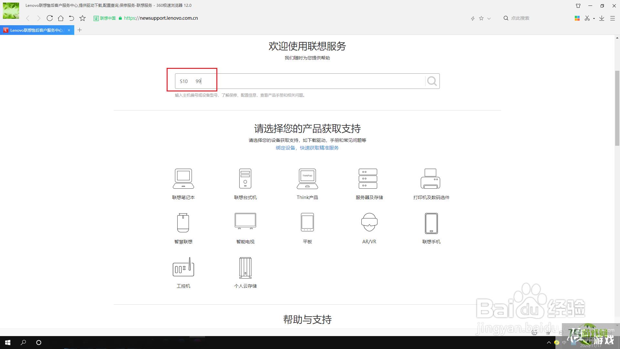Open the downloads arrow icon
The width and height of the screenshot is (620, 349).
tap(602, 18)
